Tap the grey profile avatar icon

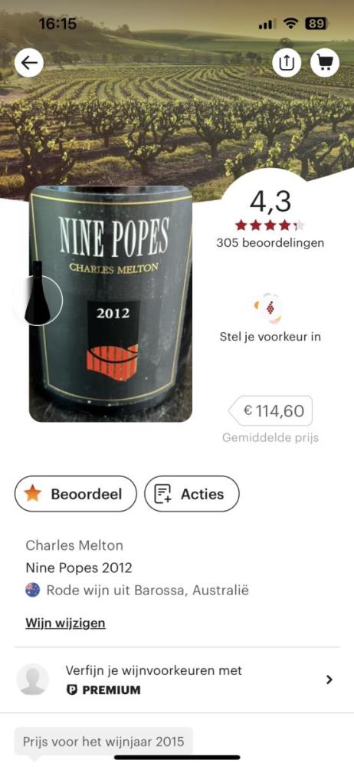[x=33, y=680]
